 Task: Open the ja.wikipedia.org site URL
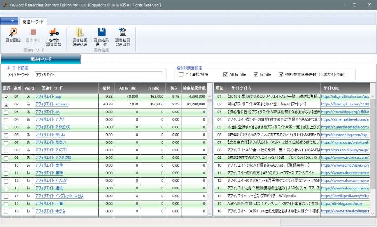345,196
